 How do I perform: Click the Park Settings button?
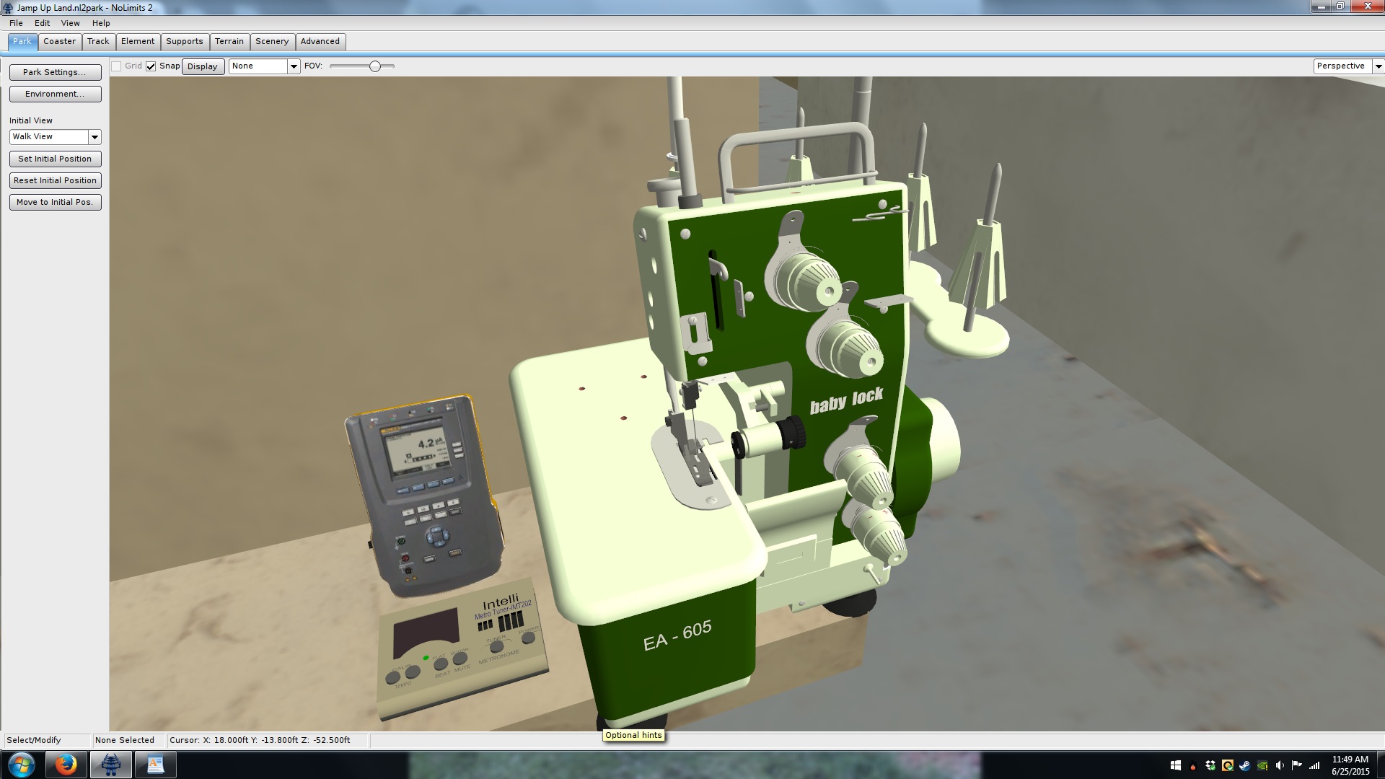coord(55,72)
